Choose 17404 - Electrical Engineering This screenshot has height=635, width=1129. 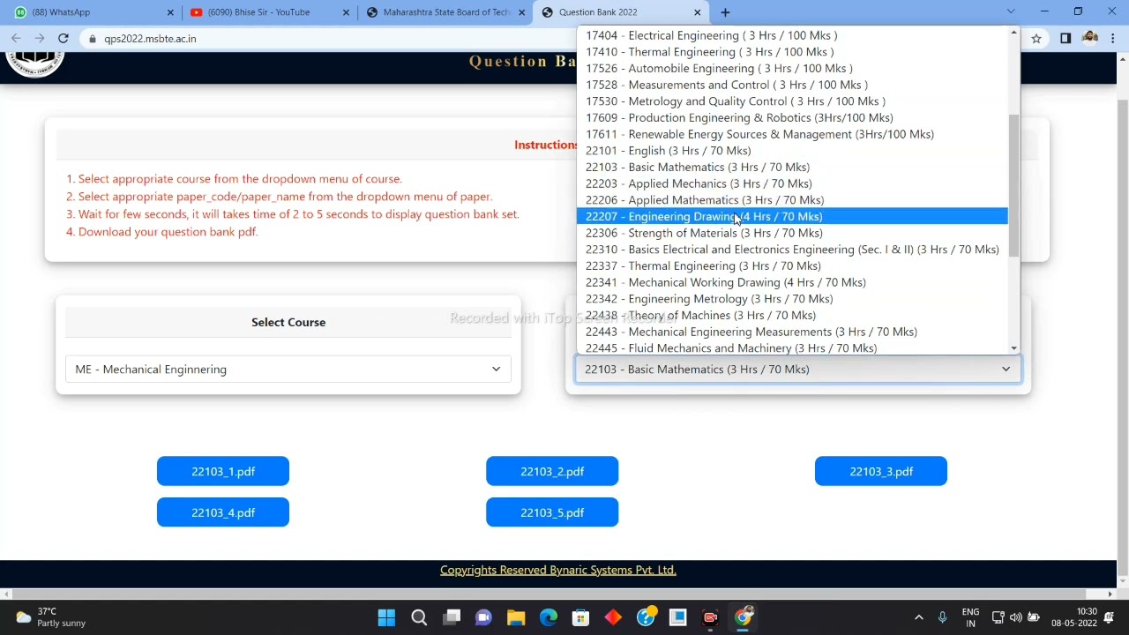[x=792, y=35]
